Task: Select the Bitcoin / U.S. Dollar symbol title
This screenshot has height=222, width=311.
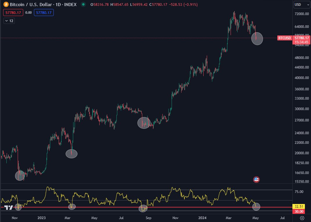Action: coord(30,5)
